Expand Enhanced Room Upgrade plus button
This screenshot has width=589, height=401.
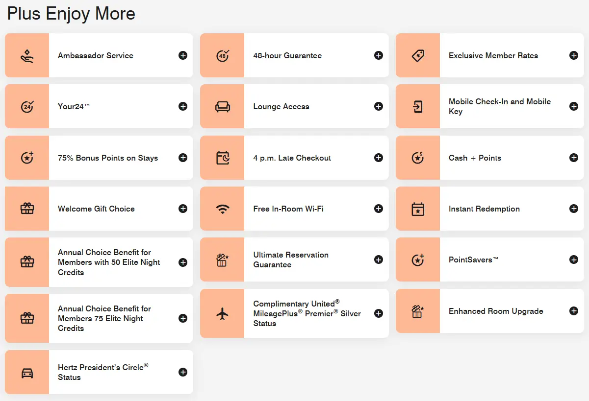coord(573,311)
